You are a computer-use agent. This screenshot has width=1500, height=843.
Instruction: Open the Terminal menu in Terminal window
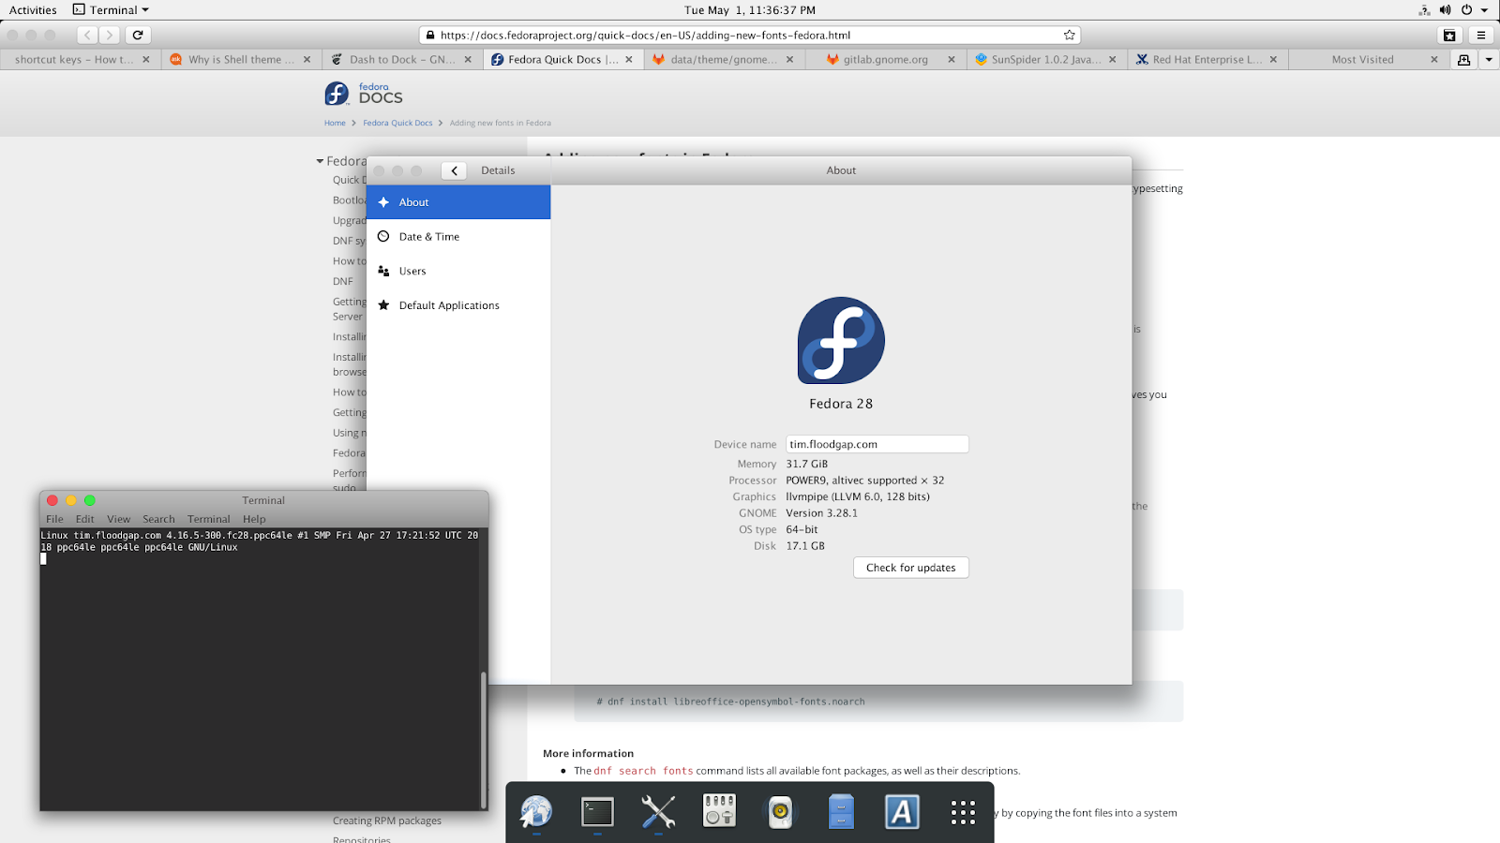point(209,519)
